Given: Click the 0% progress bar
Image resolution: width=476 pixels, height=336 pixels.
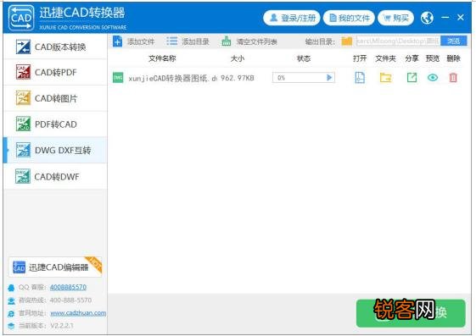Looking at the screenshot, I should (304, 78).
